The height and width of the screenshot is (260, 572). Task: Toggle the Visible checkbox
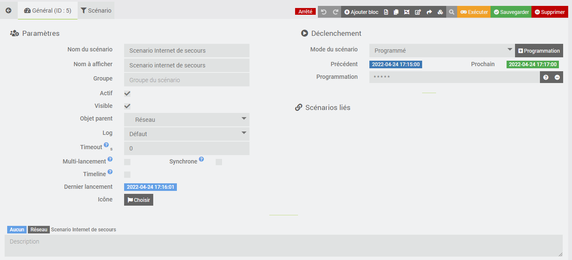point(127,106)
